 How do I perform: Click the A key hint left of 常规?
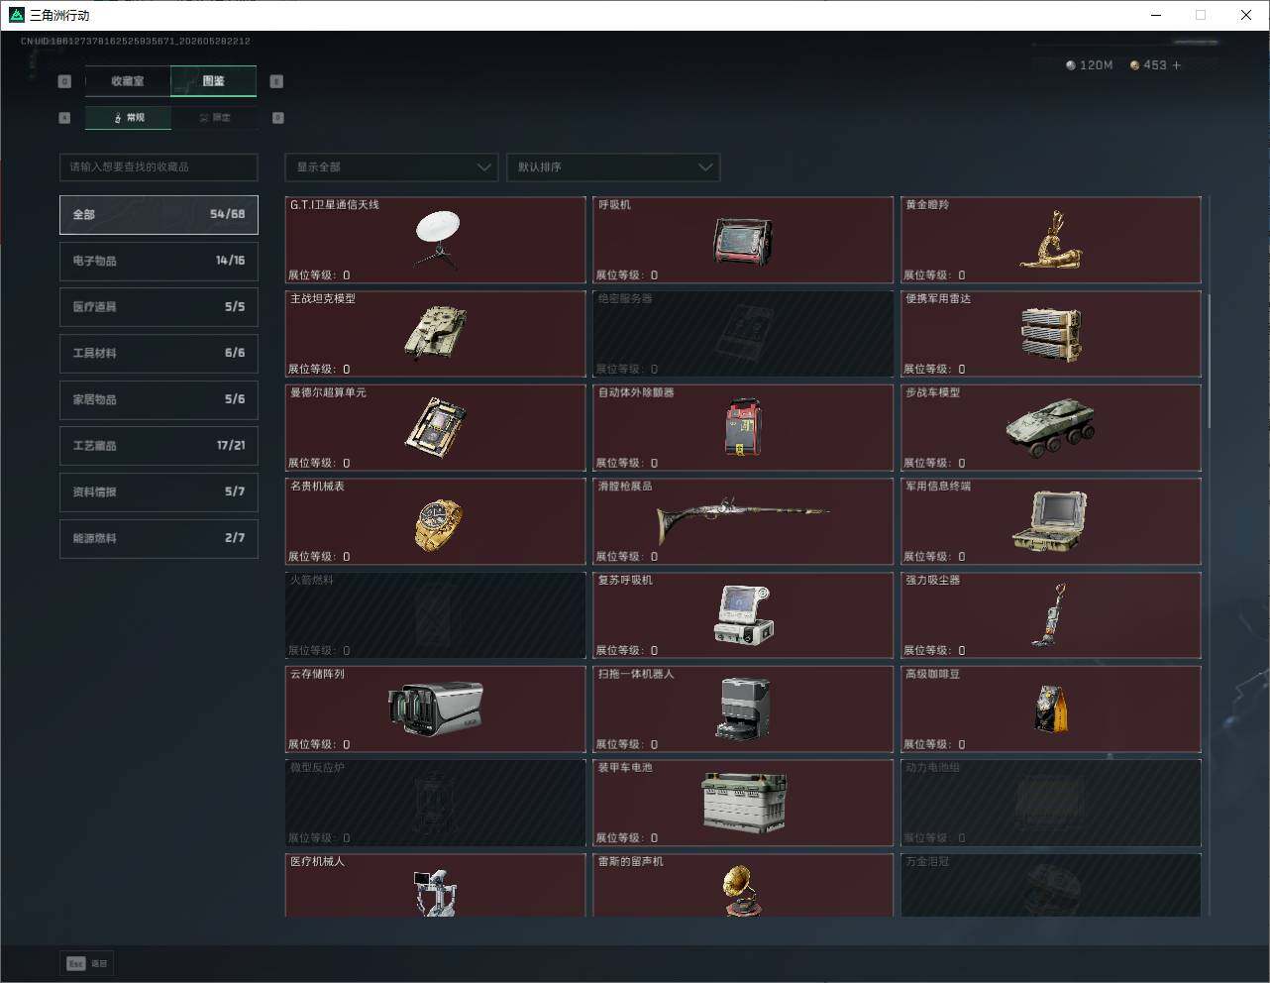tap(64, 118)
